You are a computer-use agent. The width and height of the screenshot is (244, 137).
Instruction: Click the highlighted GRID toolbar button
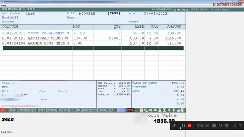pos(121,110)
